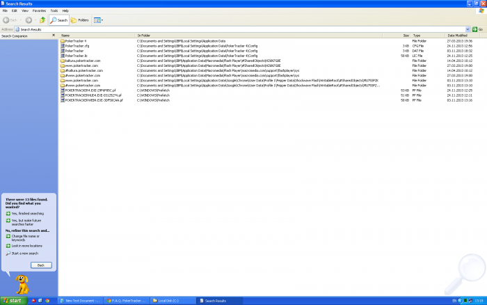
Task: Toggle the Search toolbar button
Action: [59, 20]
